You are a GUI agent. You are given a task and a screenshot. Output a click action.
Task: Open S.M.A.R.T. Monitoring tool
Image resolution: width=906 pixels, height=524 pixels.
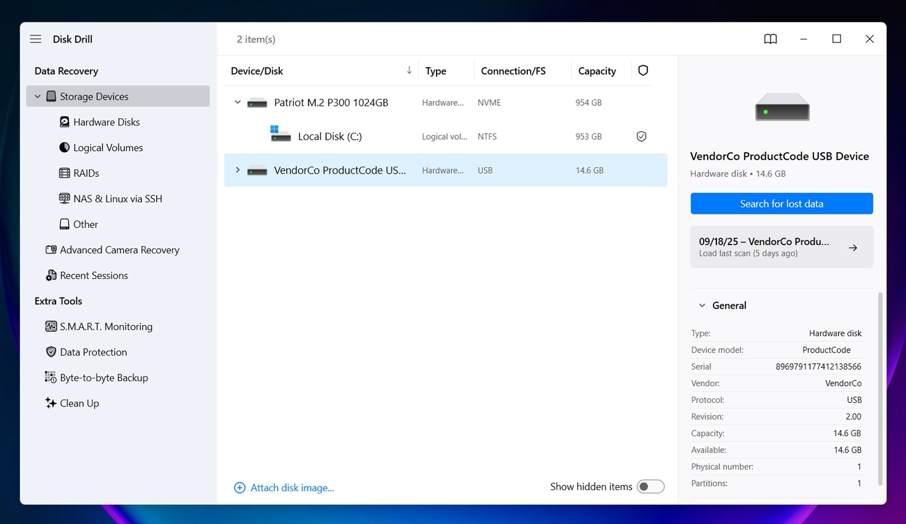pos(106,326)
